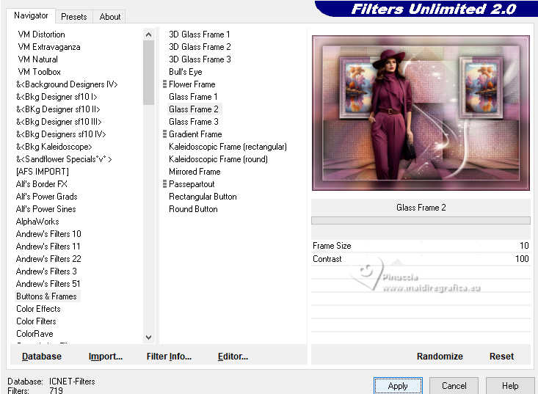Choose Kaleidoscopic Frame (round) filter
Screen dimensions: 538x394
218,159
